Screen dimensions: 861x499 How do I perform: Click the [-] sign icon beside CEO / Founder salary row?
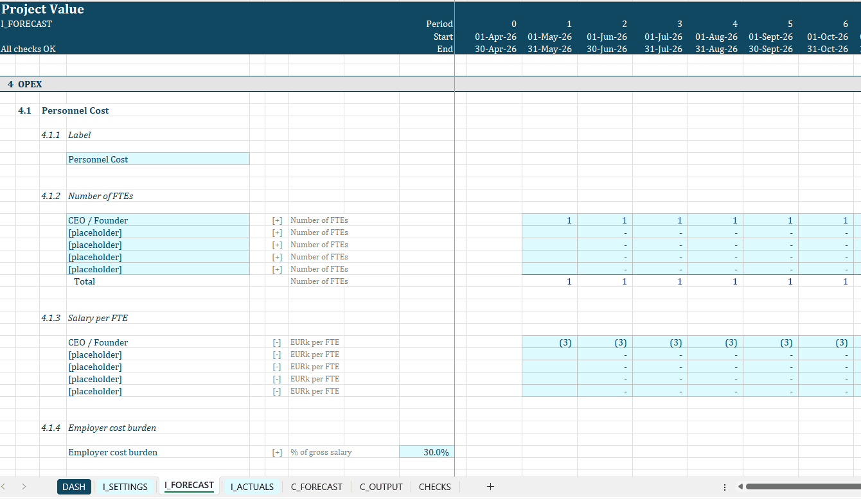tap(277, 342)
